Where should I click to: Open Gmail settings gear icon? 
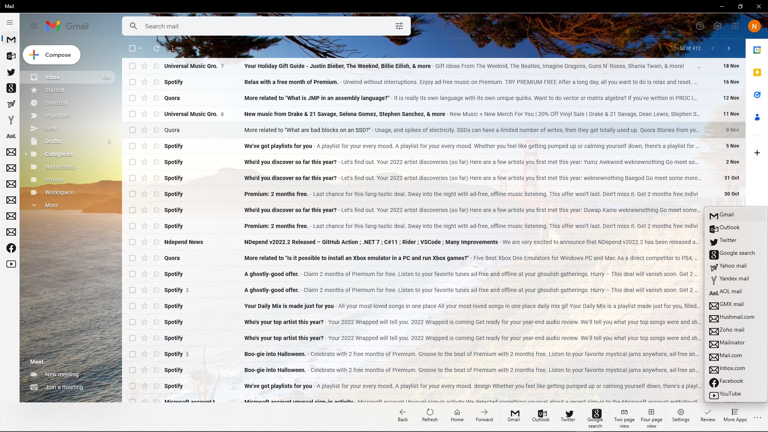click(717, 26)
